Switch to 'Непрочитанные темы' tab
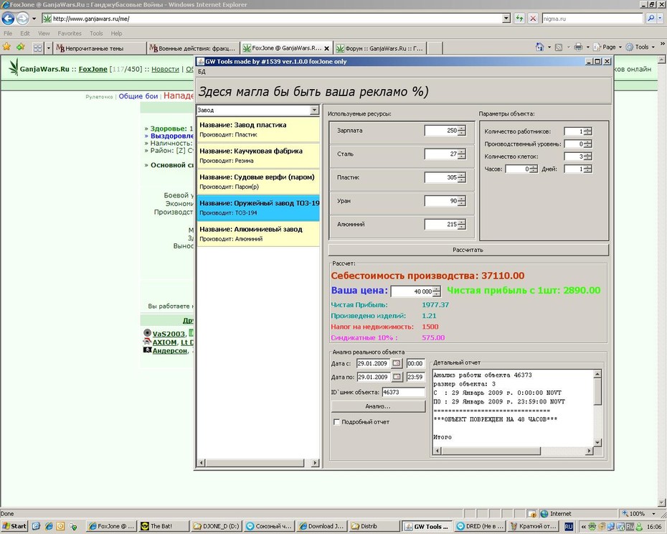Image resolution: width=667 pixels, height=534 pixels. [100, 48]
